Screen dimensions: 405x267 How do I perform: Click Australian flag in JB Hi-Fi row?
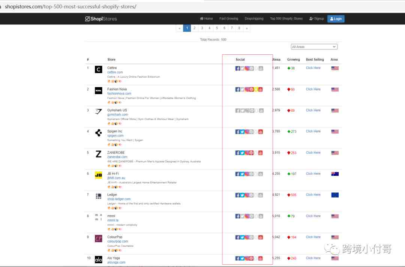[335, 174]
